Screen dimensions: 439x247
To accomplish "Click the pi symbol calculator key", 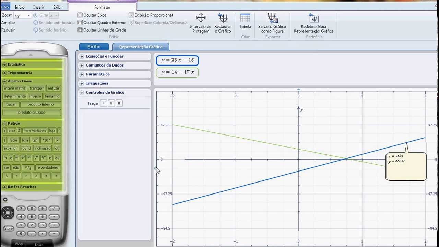I will (16, 158).
